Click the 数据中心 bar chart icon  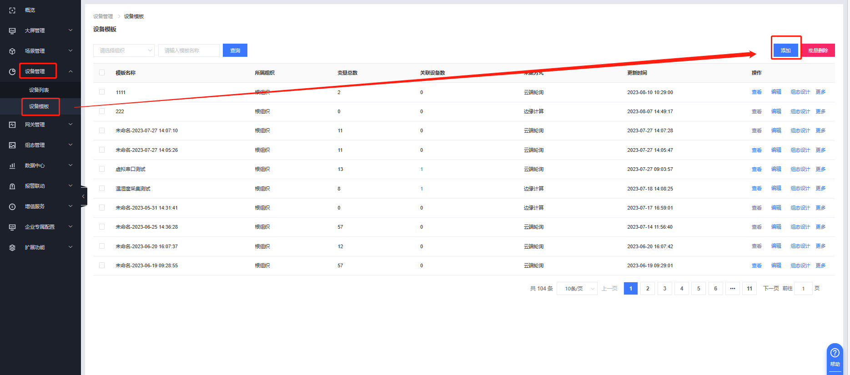pyautogui.click(x=12, y=165)
